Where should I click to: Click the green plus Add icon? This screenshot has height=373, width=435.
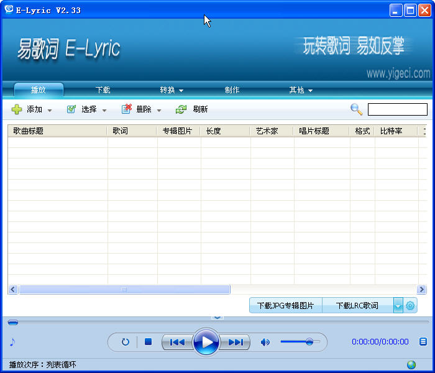coord(17,109)
